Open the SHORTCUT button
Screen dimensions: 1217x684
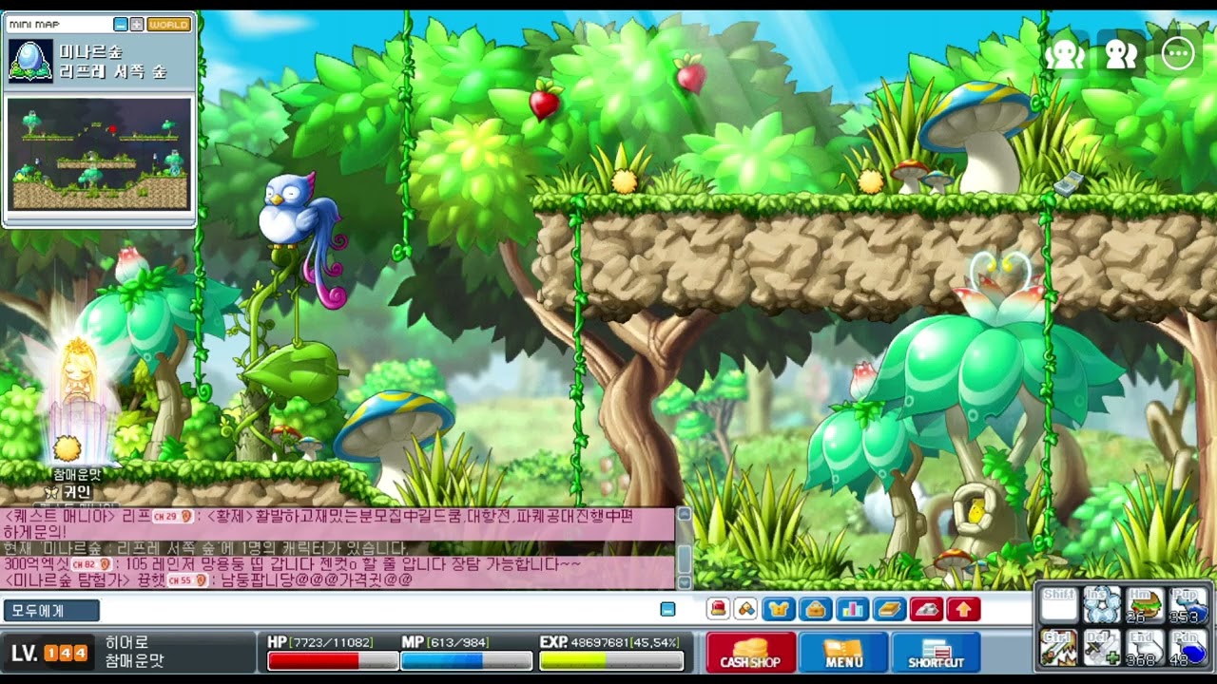[x=936, y=652]
